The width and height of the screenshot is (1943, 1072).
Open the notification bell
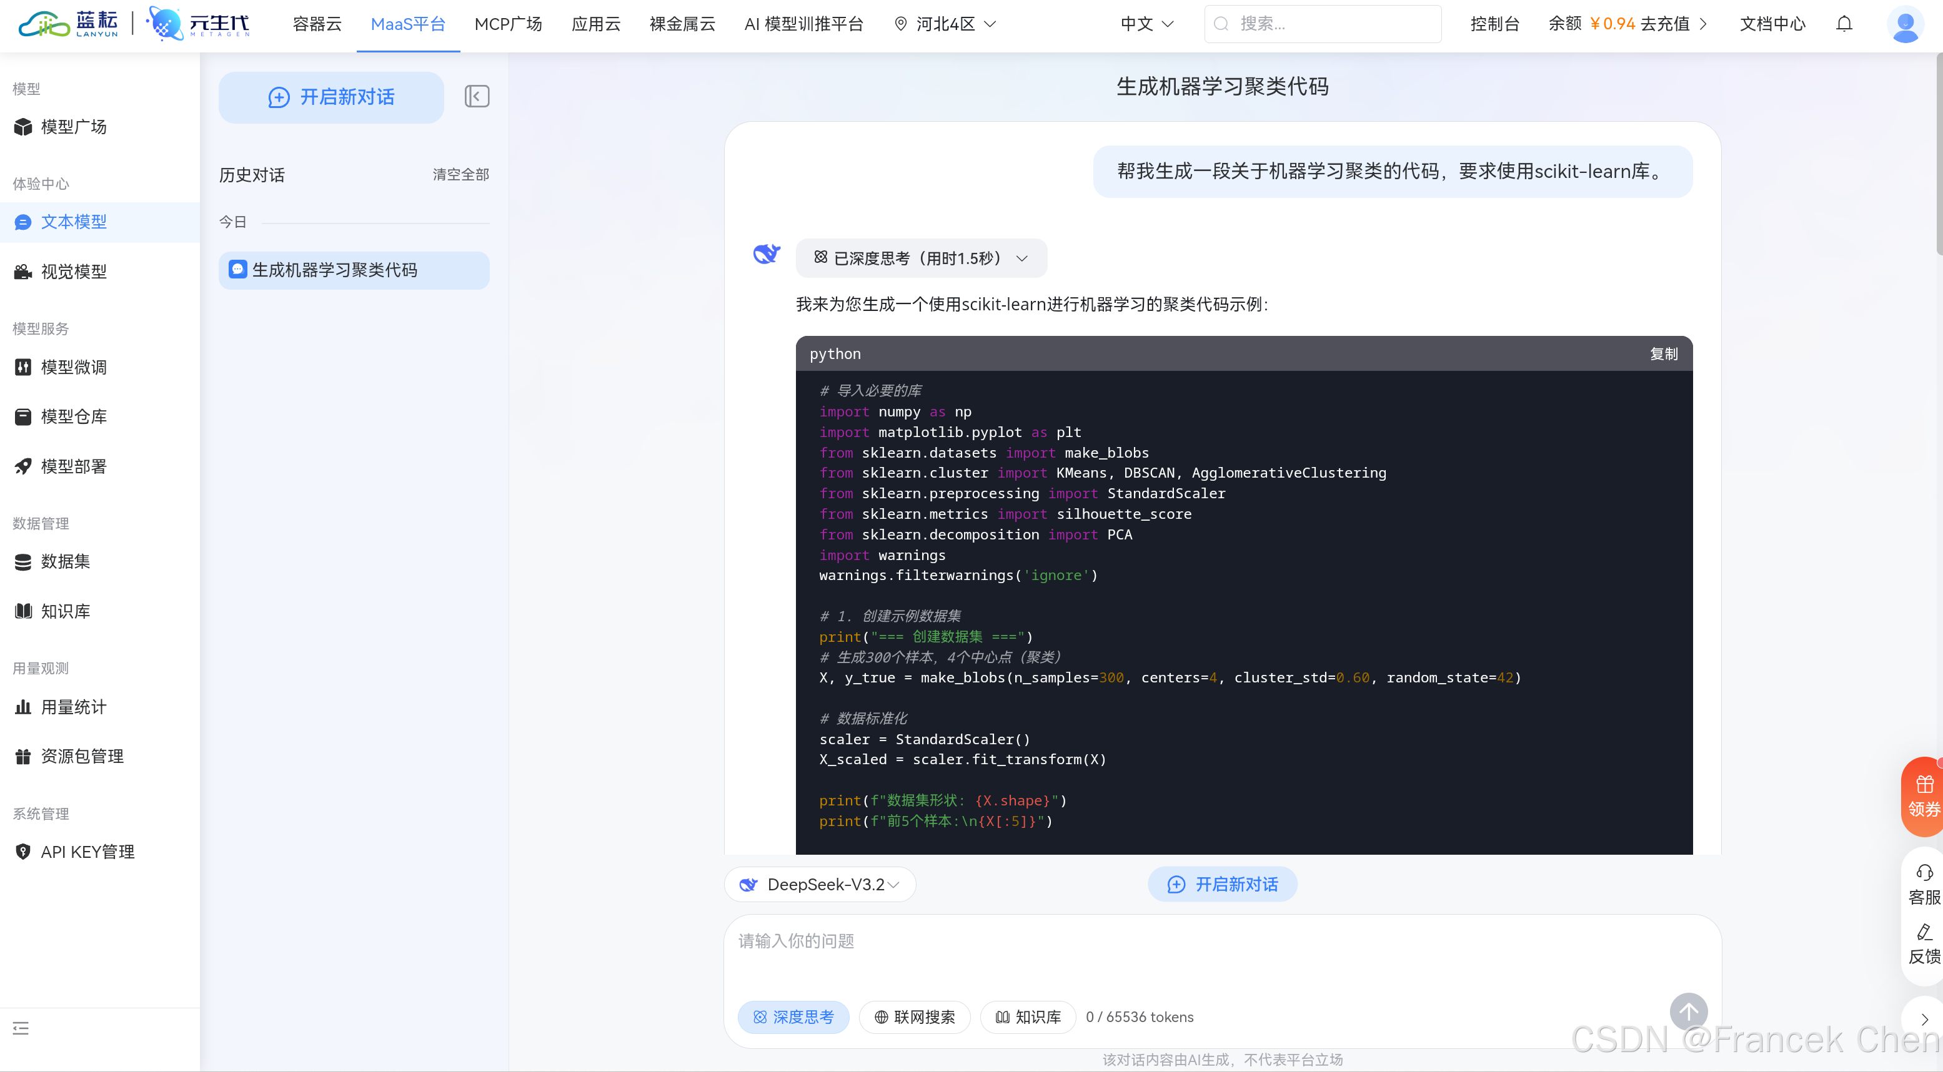click(x=1844, y=24)
